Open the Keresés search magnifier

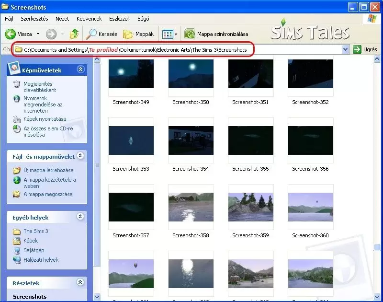click(91, 34)
